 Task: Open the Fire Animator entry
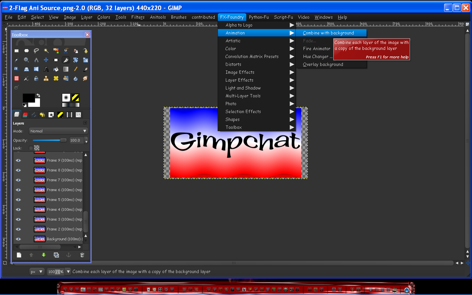click(x=317, y=49)
